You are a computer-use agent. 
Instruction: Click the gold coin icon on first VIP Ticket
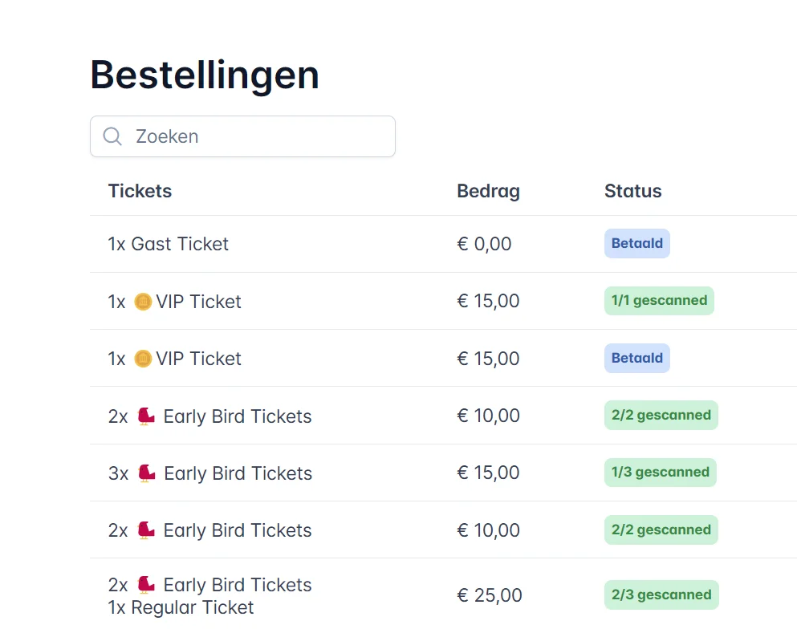coord(143,301)
